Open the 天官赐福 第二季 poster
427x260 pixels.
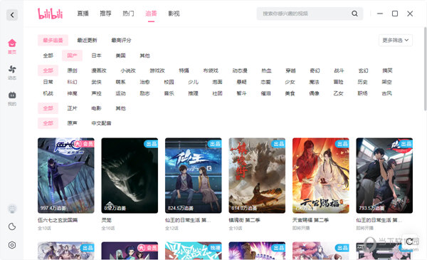coord(321,175)
